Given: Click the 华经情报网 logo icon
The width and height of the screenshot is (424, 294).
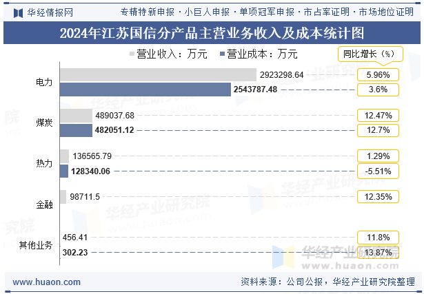Looking at the screenshot, I should point(18,12).
